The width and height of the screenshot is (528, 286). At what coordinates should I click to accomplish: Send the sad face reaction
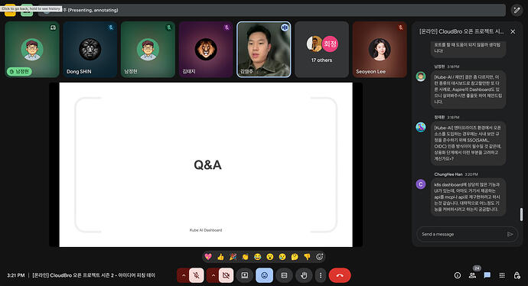(282, 257)
